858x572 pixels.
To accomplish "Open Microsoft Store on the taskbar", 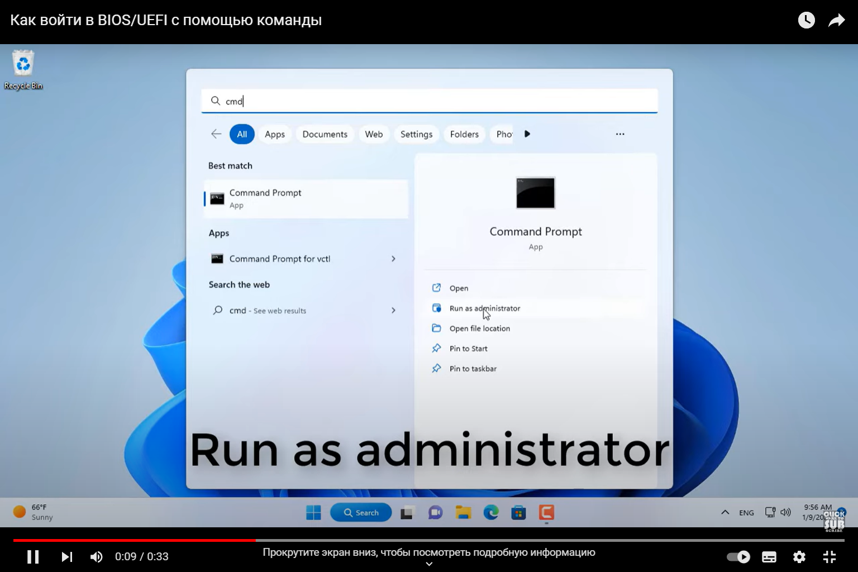I will click(x=518, y=512).
